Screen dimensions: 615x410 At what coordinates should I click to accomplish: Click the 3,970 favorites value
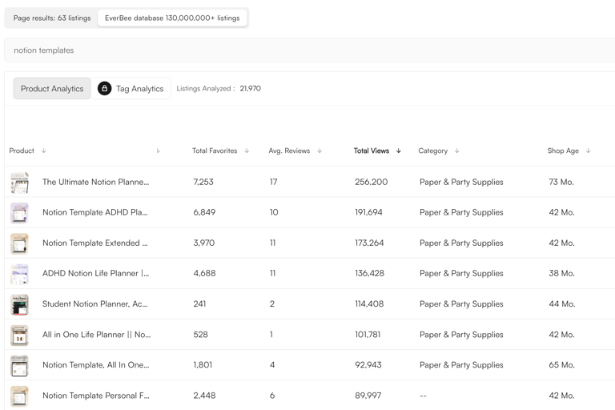203,243
